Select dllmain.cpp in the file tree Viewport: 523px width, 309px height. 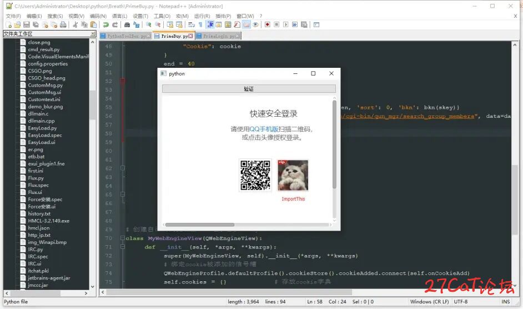click(41, 121)
